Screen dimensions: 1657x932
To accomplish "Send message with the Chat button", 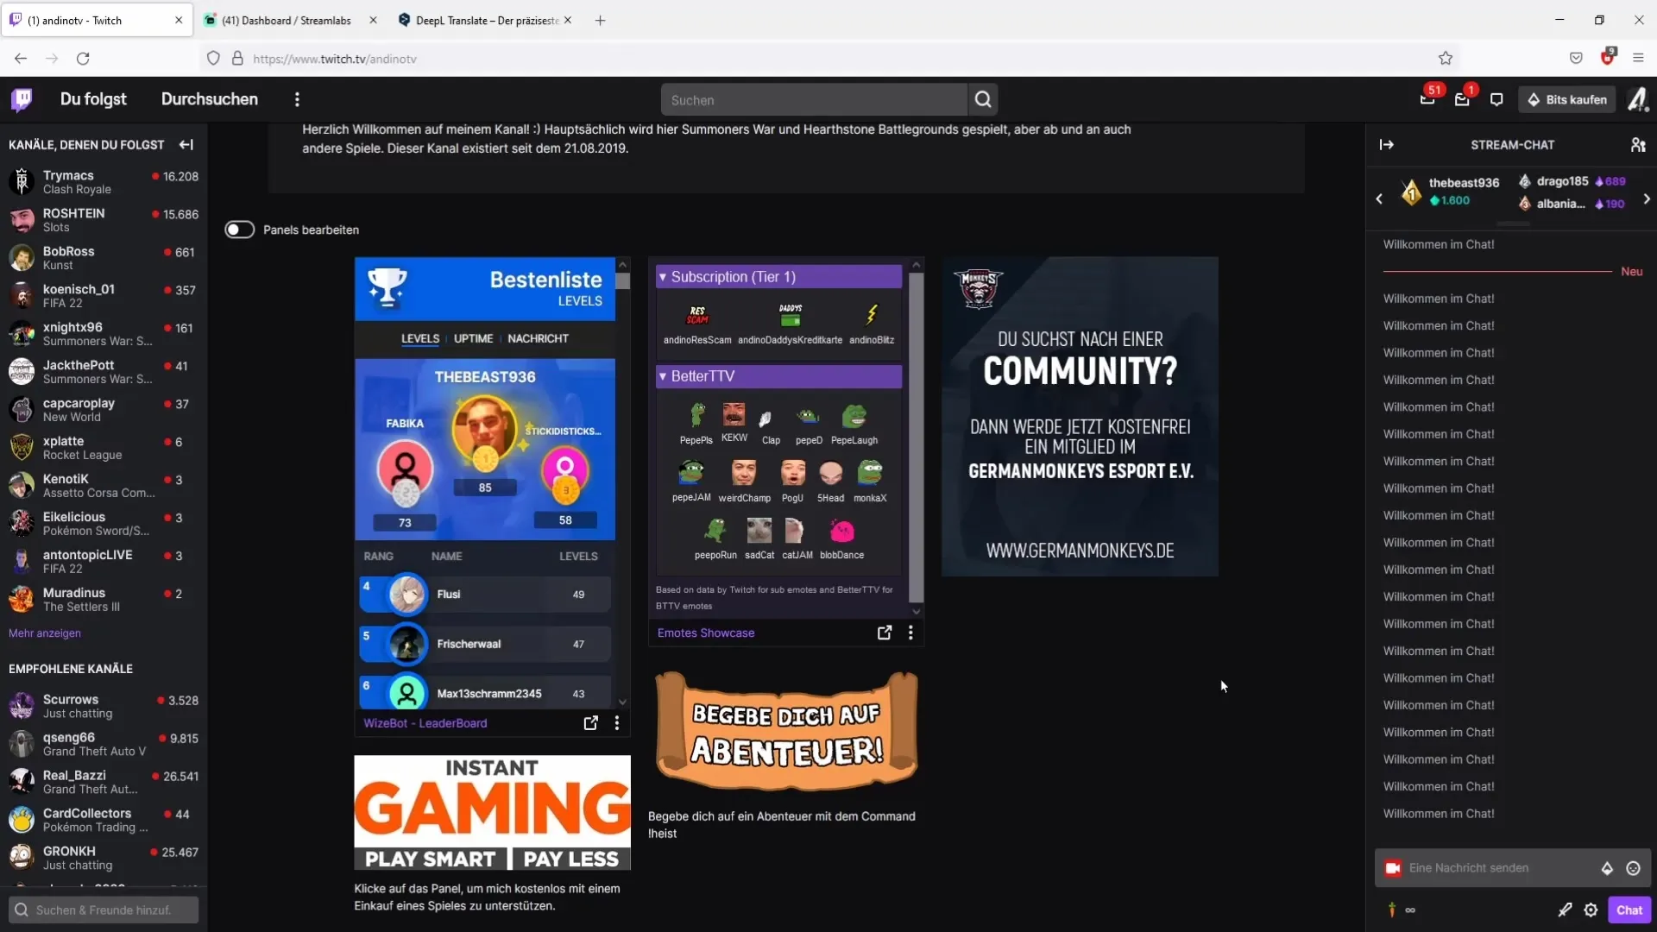I will tap(1629, 910).
